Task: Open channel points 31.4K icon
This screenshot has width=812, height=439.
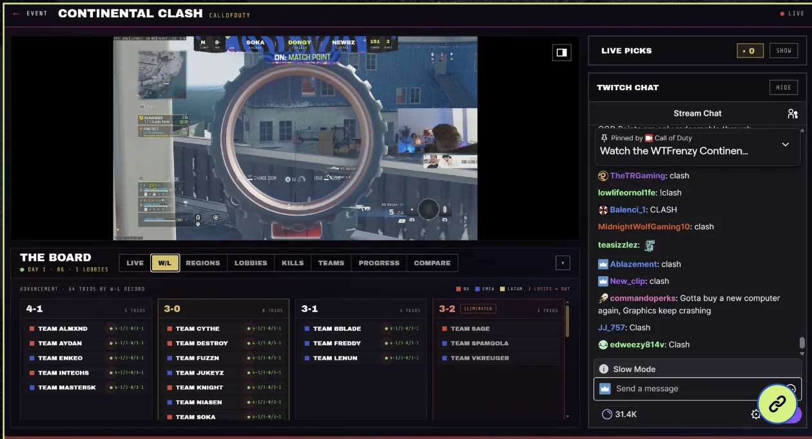Action: [x=606, y=414]
